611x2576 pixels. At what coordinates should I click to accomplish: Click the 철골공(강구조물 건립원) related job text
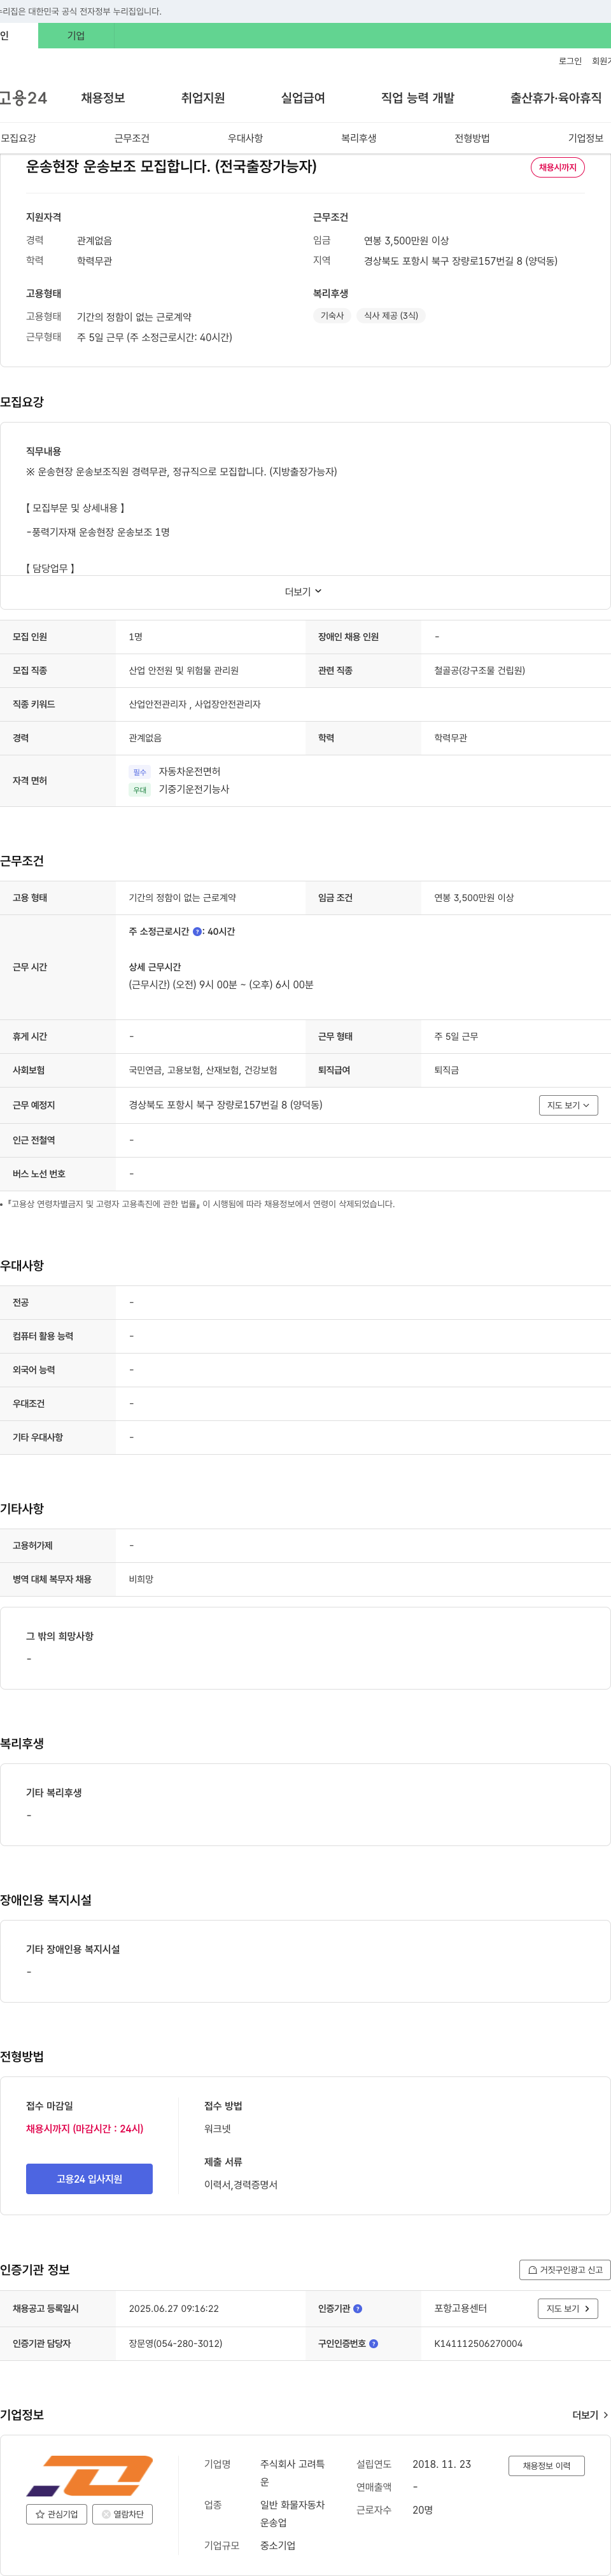click(x=479, y=670)
